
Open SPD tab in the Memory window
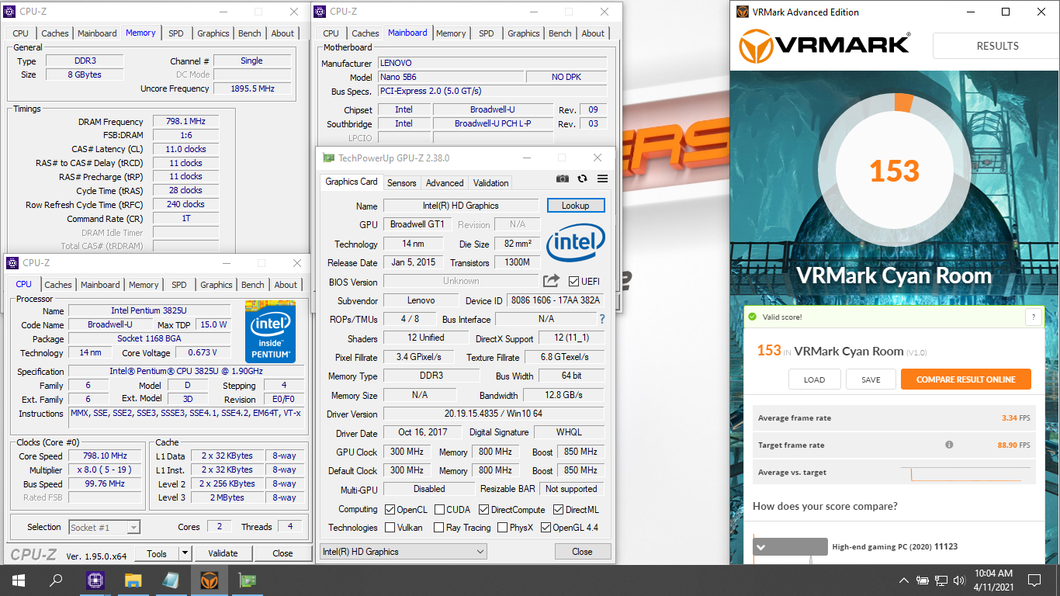click(x=176, y=33)
